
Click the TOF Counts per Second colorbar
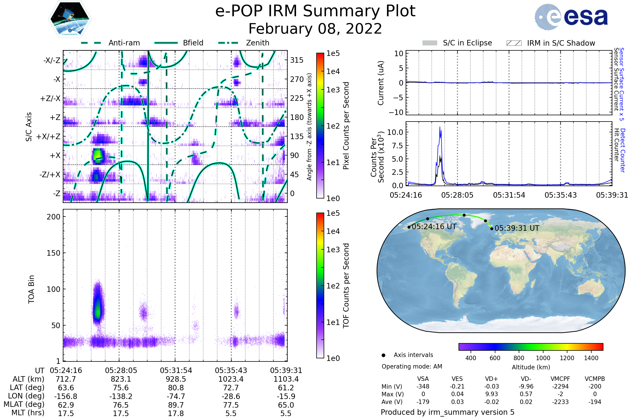[320, 285]
